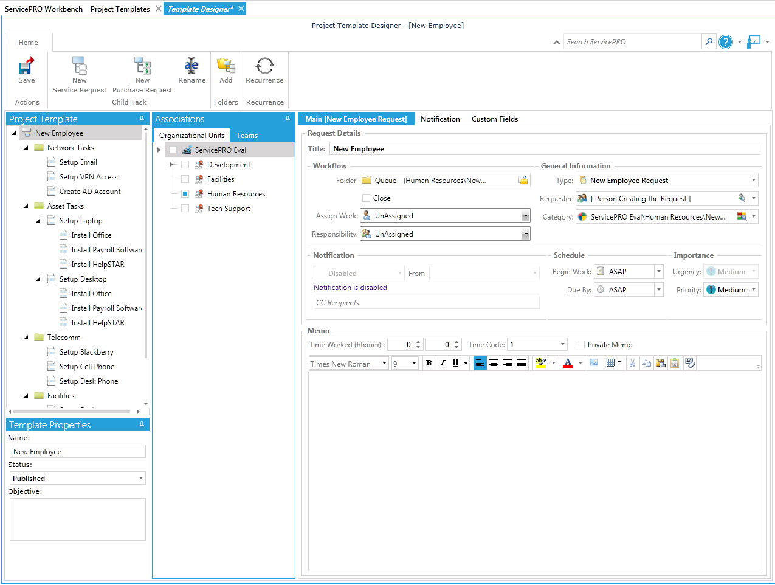Open the Status dropdown showing Published
The image size is (775, 585).
pos(142,478)
